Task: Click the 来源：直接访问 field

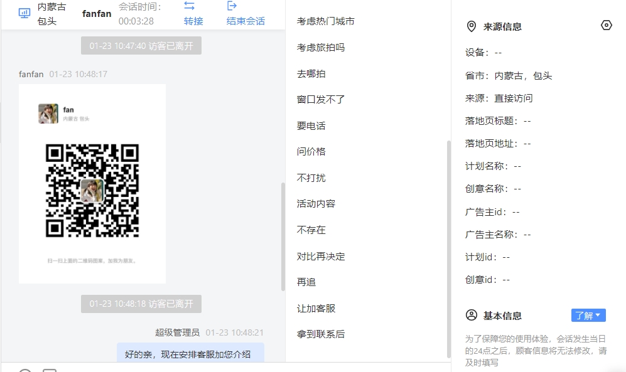Action: click(499, 98)
